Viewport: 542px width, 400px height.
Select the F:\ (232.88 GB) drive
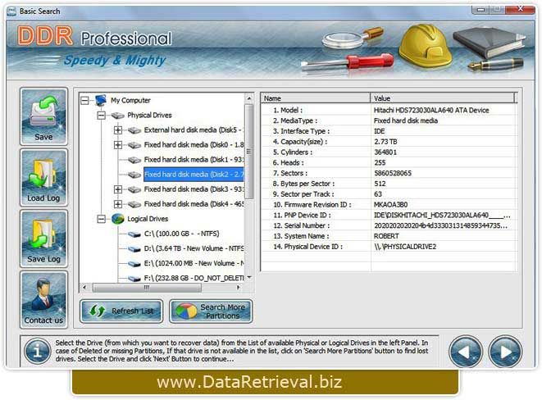click(x=194, y=278)
